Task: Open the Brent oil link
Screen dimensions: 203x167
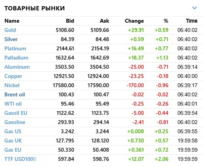Action: [x=15, y=94]
